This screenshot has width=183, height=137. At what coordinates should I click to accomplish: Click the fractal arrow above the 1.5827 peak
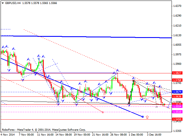tap(117, 70)
